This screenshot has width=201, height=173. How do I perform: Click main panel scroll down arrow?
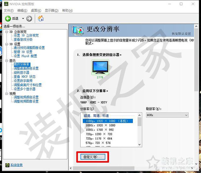pos(196,164)
